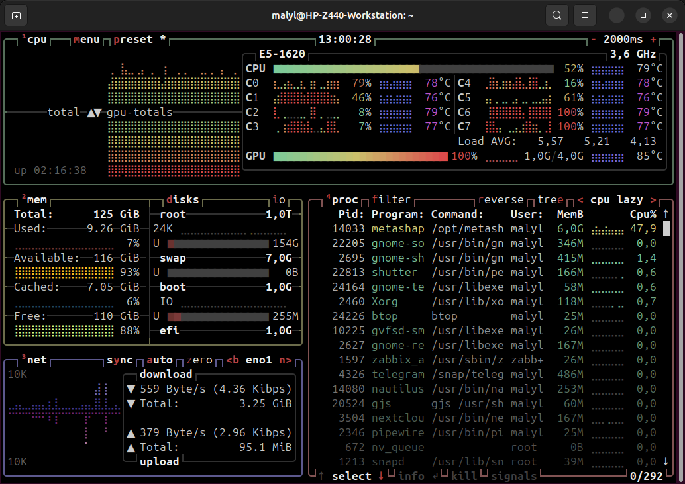The height and width of the screenshot is (484, 685).
Task: Switch to next network interface
Action: coord(285,360)
